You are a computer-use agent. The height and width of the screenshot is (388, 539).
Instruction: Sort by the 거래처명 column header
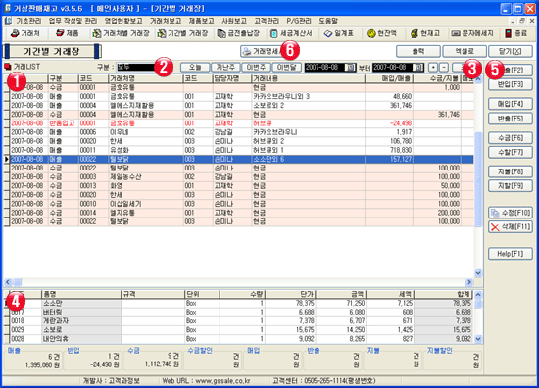point(146,78)
